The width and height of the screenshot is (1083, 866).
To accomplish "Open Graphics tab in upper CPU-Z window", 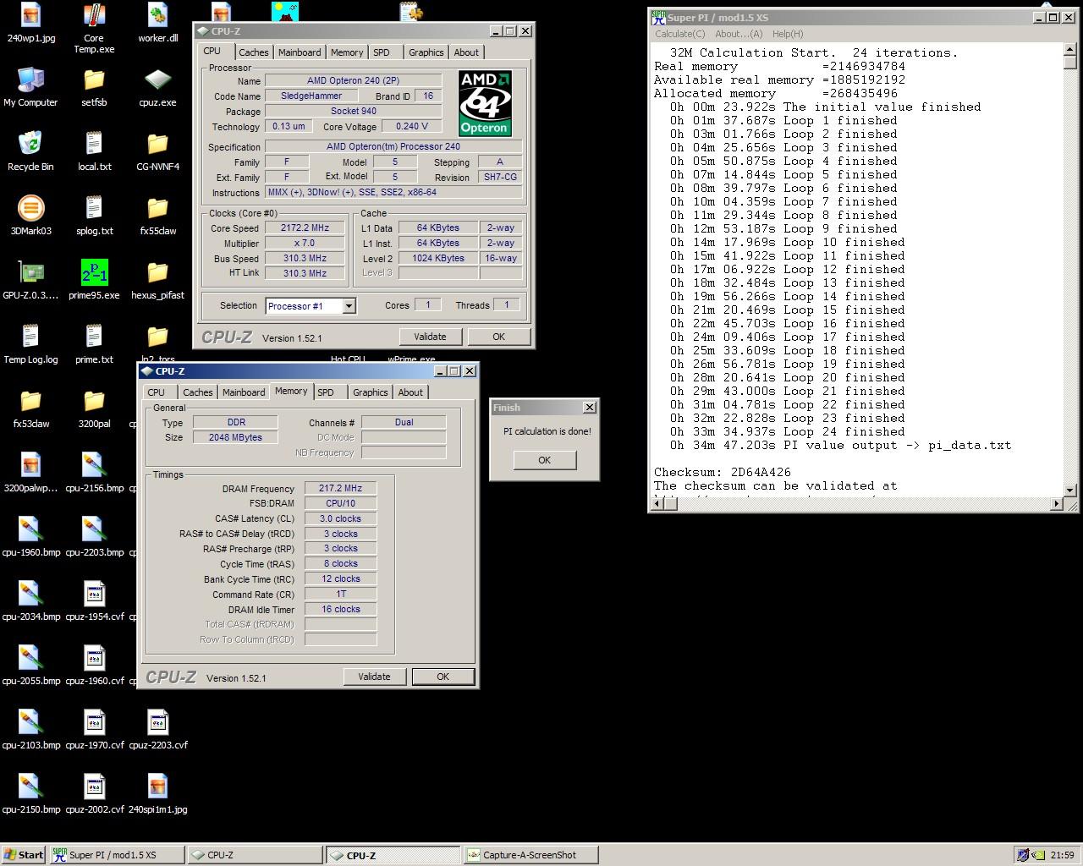I will click(426, 52).
